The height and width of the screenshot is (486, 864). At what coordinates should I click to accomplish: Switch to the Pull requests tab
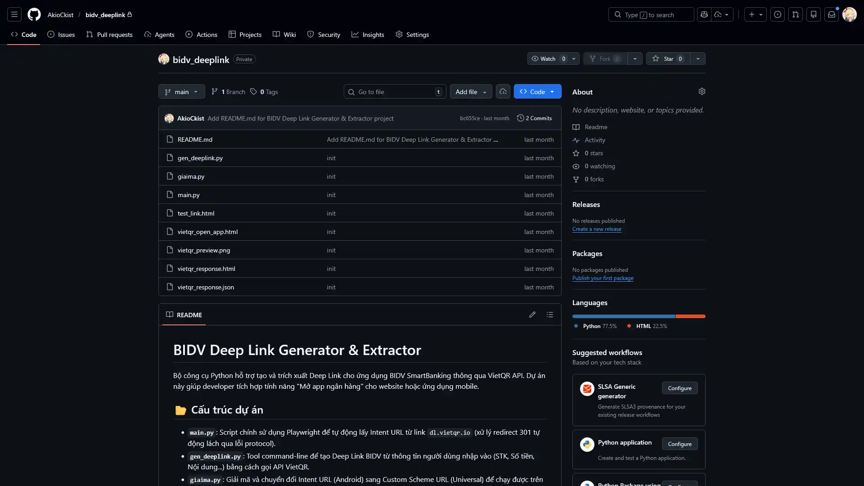point(109,34)
